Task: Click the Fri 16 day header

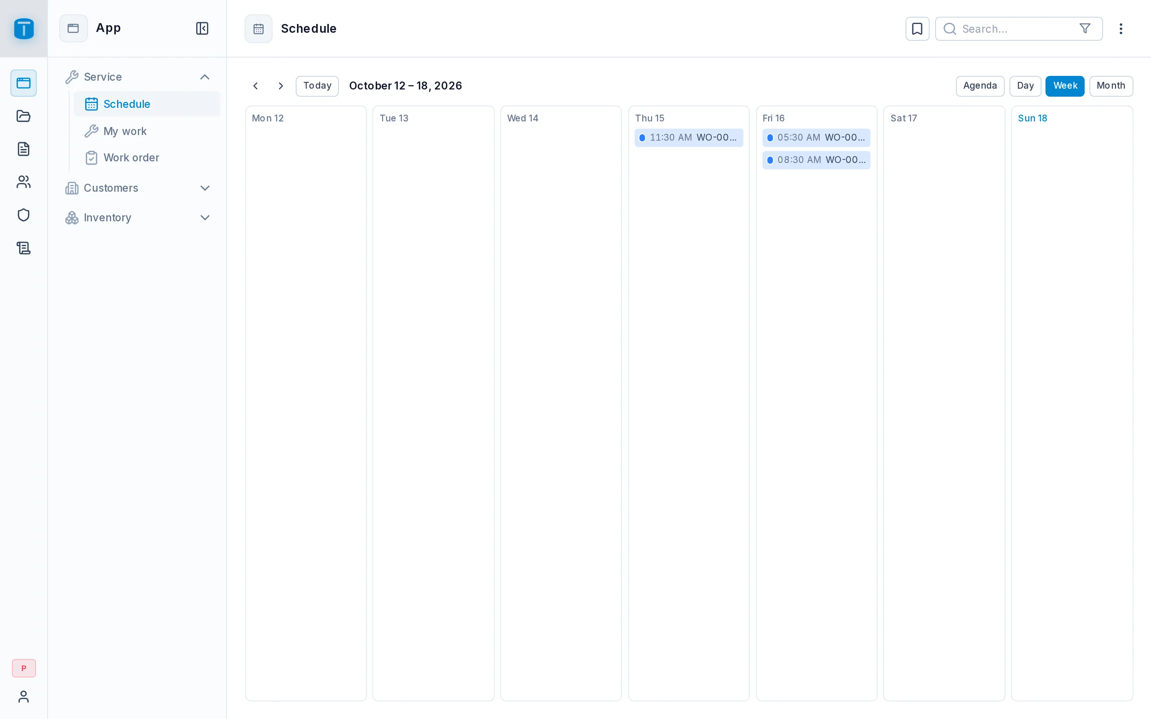Action: tap(773, 118)
